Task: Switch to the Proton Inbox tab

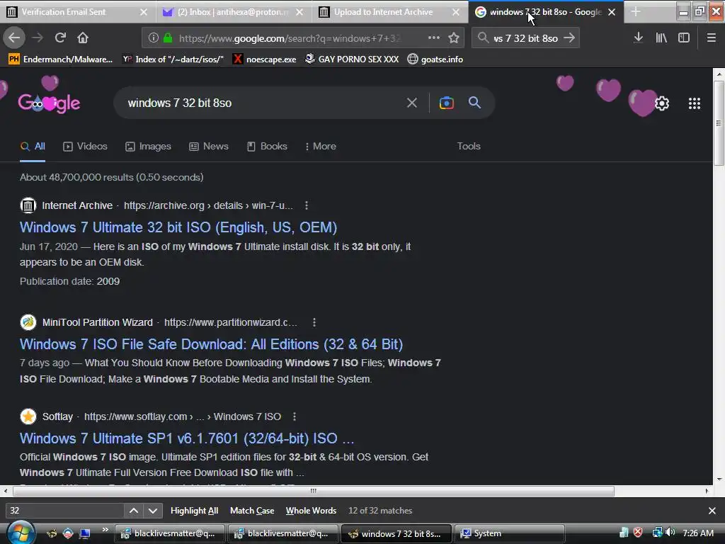Action: pyautogui.click(x=232, y=12)
